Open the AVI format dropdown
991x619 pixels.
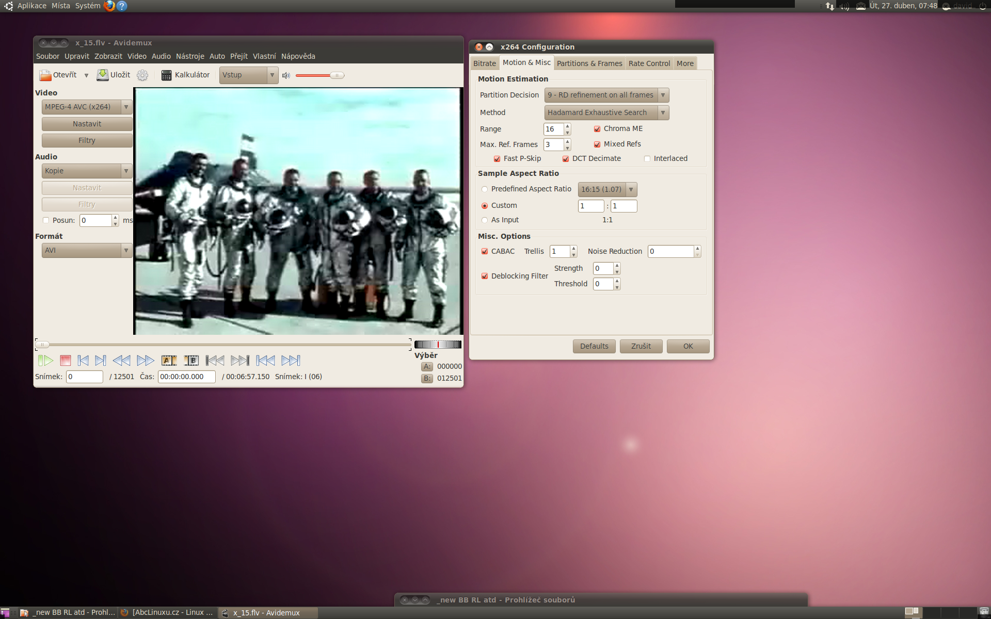[87, 250]
